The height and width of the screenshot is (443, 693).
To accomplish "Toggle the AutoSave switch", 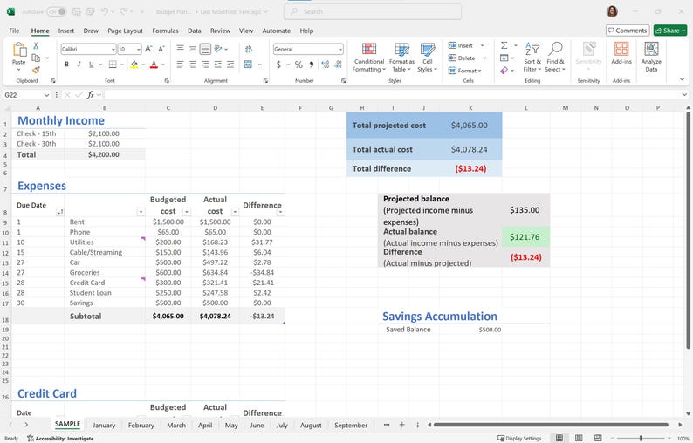I will [57, 11].
